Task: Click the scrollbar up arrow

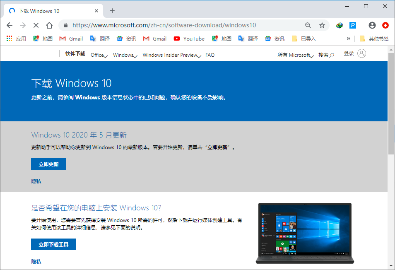Action: tap(391, 49)
